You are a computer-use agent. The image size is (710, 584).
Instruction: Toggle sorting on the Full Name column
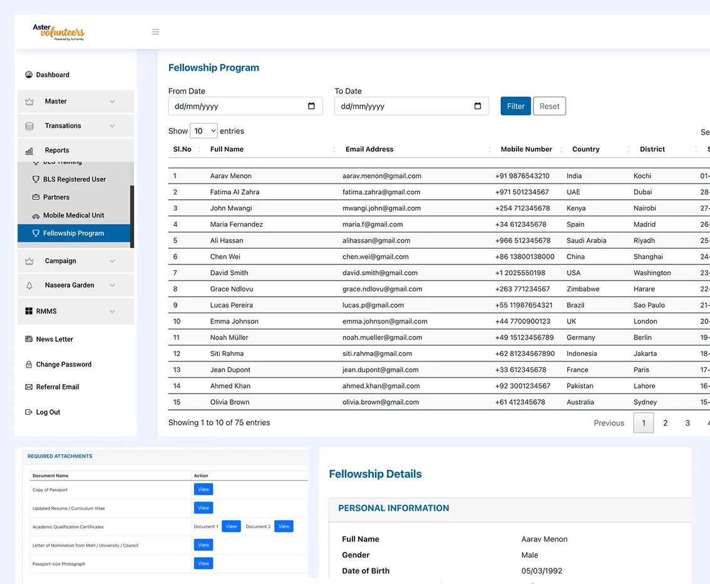[x=227, y=149]
